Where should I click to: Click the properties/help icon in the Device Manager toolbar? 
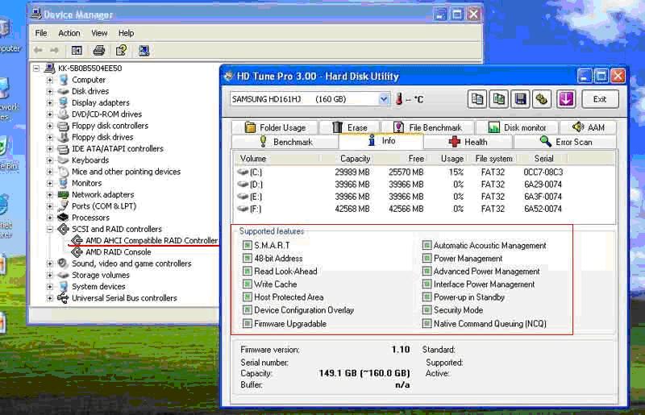[122, 51]
